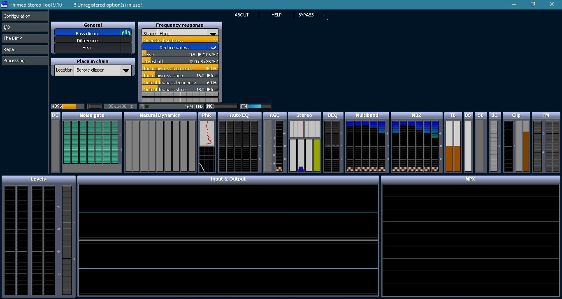This screenshot has width=562, height=299.
Task: Open the SB meter strip
Action: point(480,142)
